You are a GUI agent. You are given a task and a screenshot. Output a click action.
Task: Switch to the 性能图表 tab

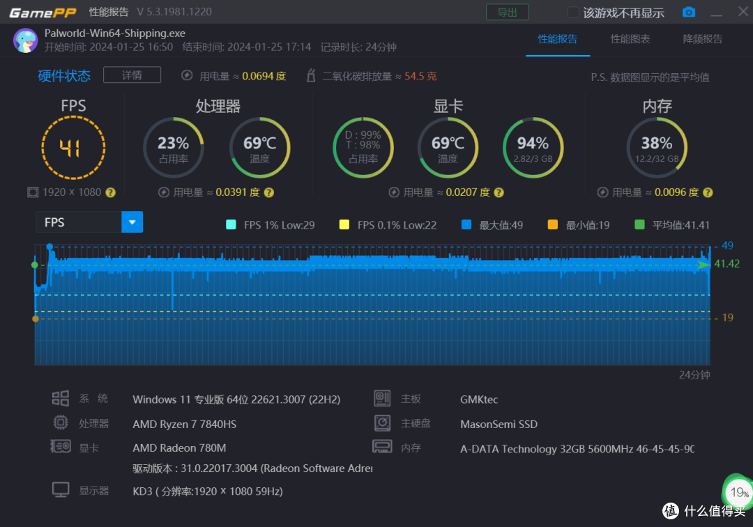[x=630, y=39]
